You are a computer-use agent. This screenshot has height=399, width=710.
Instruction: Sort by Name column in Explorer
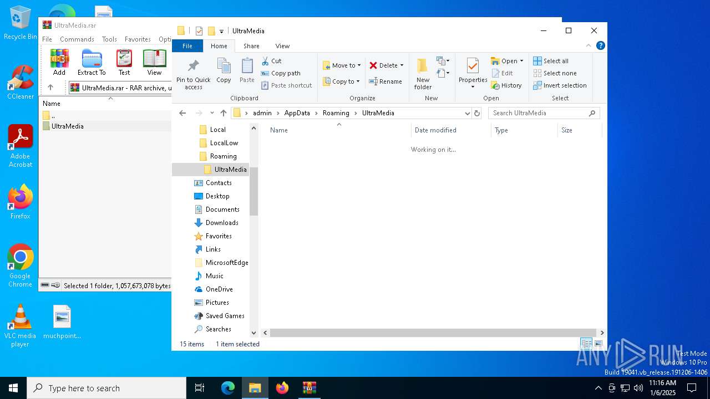[338, 130]
